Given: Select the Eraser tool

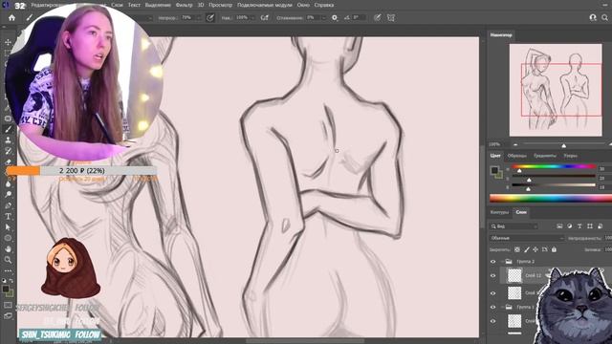Looking at the screenshot, I should pos(8,161).
